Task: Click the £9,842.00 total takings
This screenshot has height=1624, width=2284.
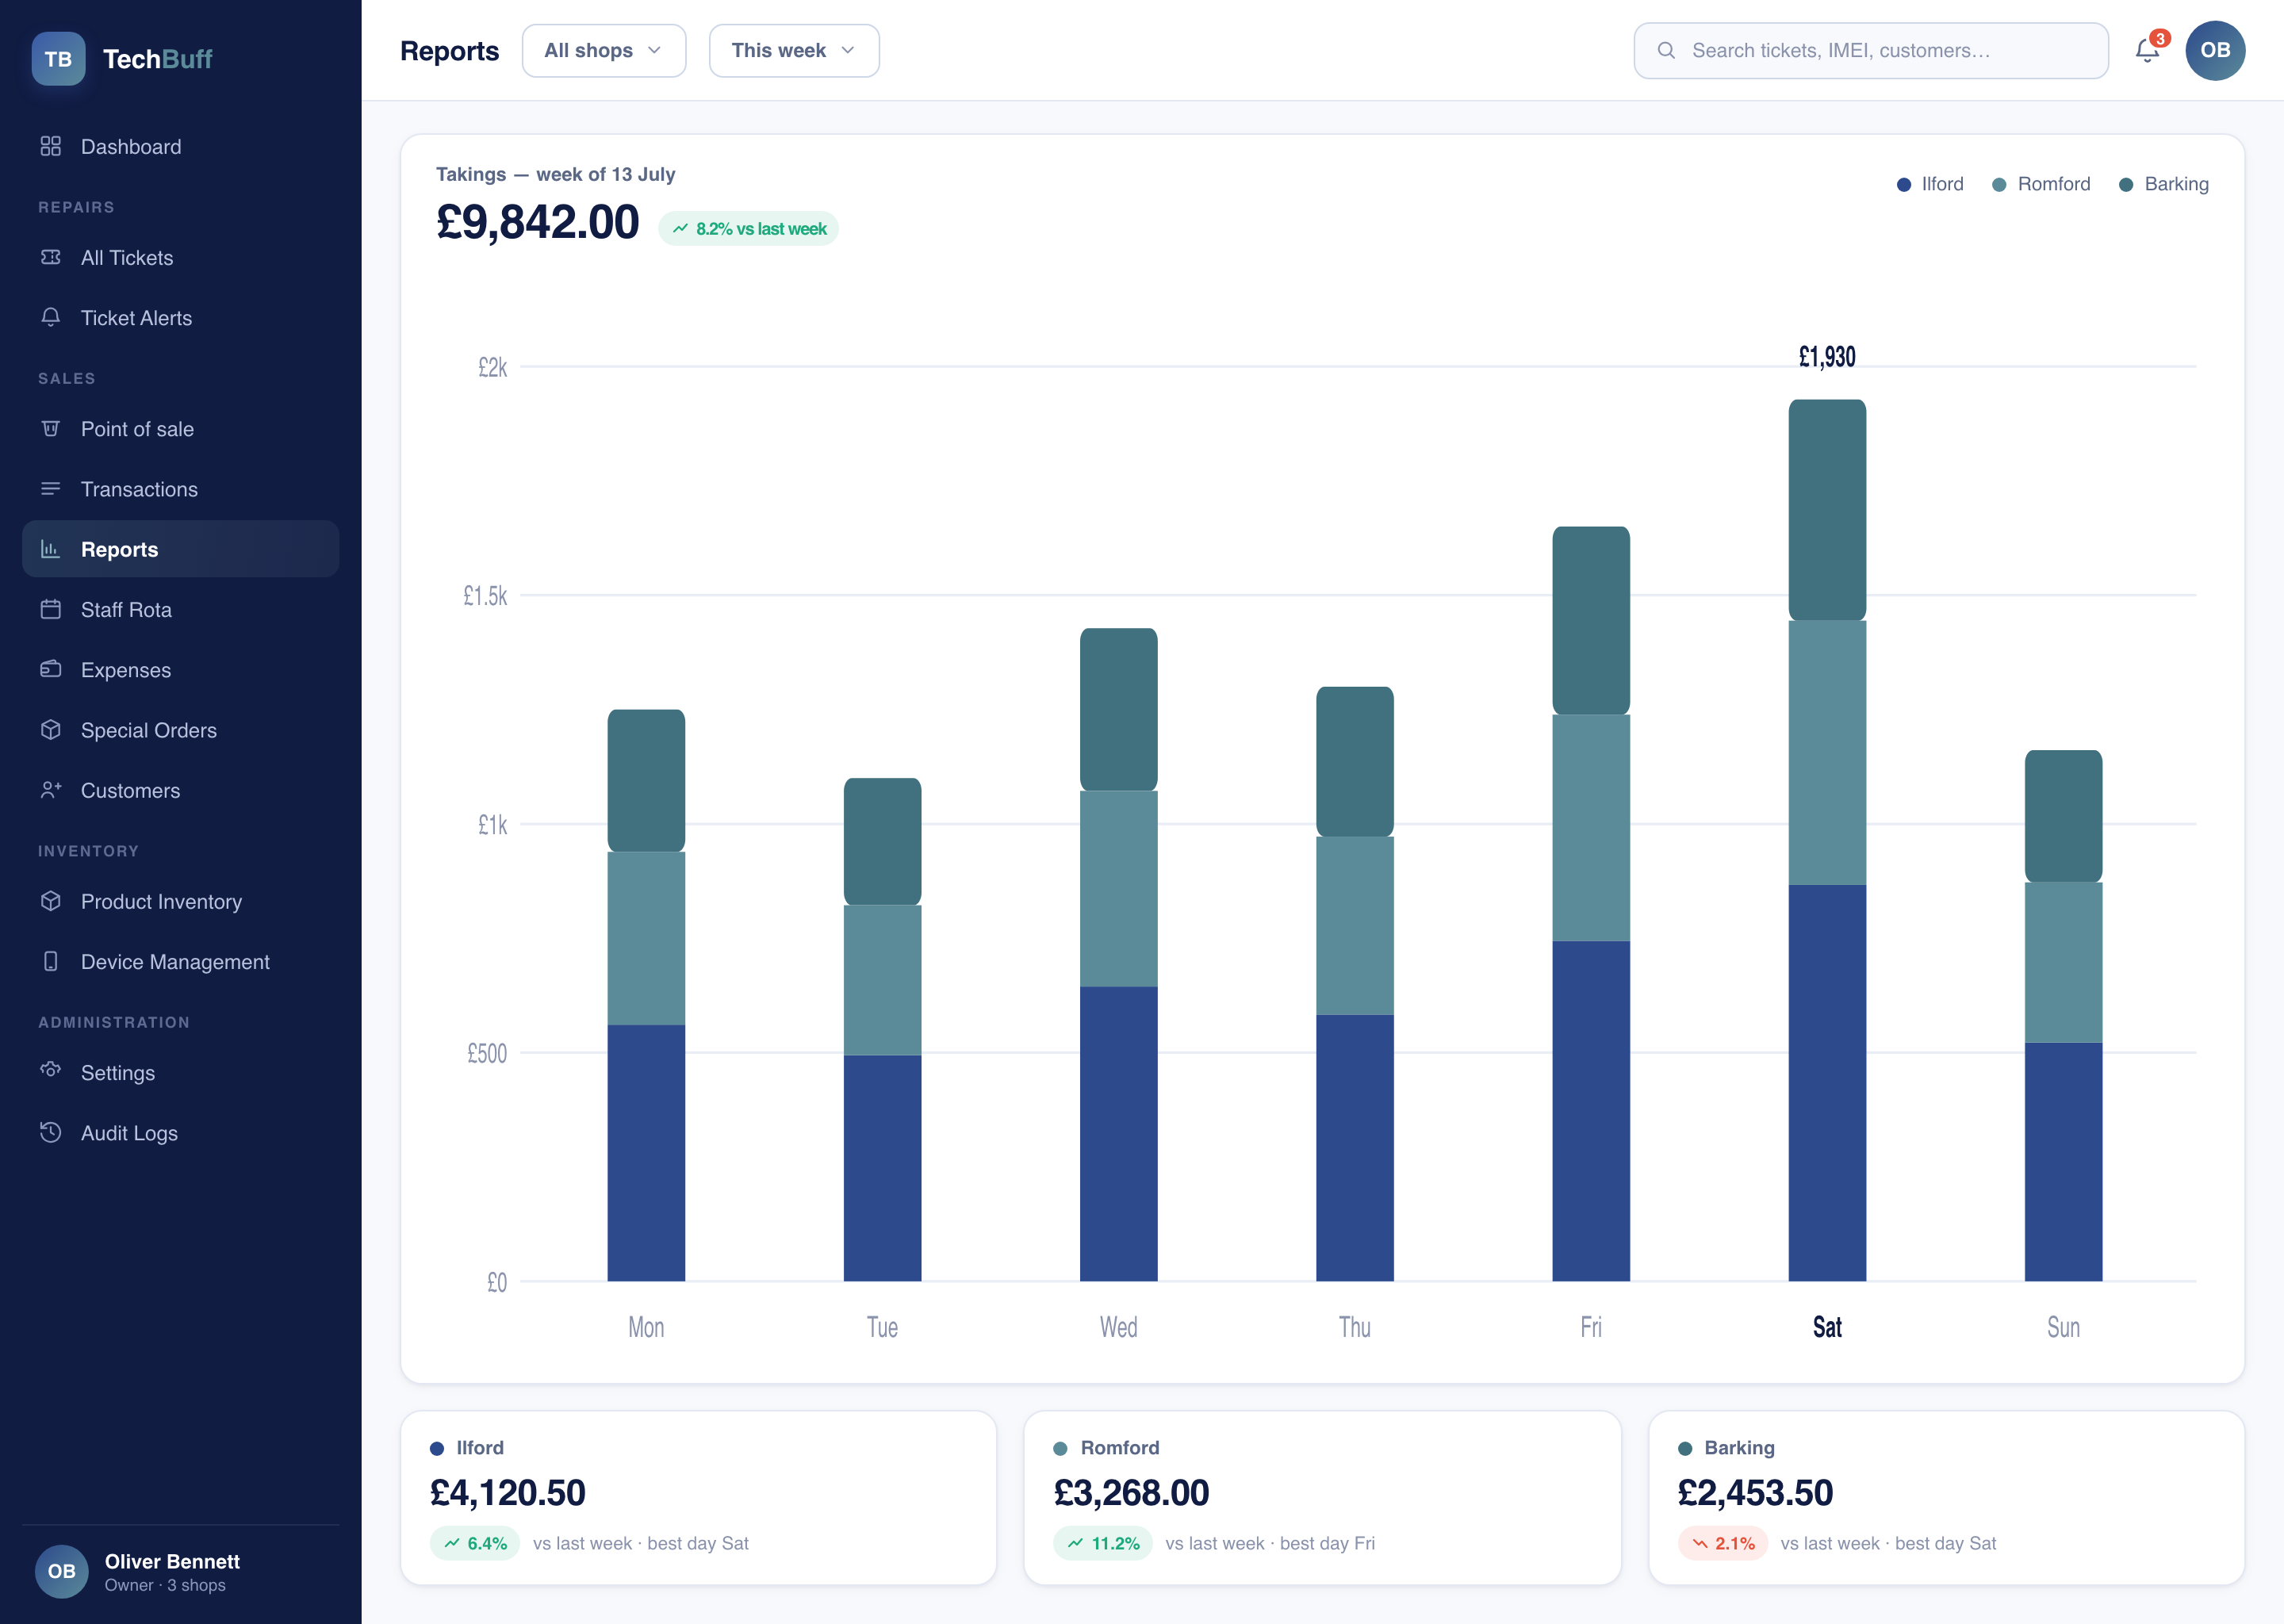Action: [537, 222]
